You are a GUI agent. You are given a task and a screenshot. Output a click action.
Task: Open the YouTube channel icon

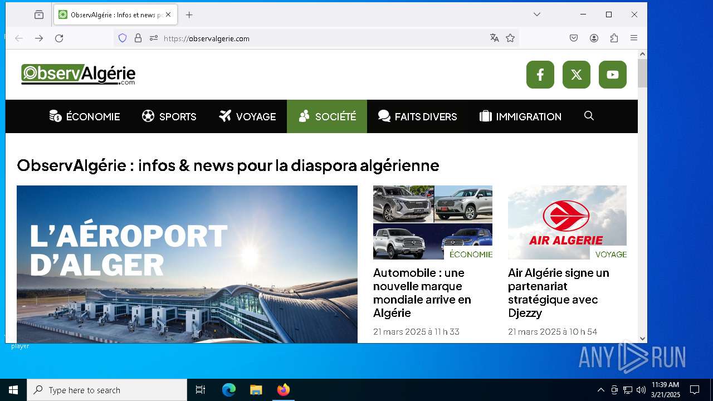(613, 75)
